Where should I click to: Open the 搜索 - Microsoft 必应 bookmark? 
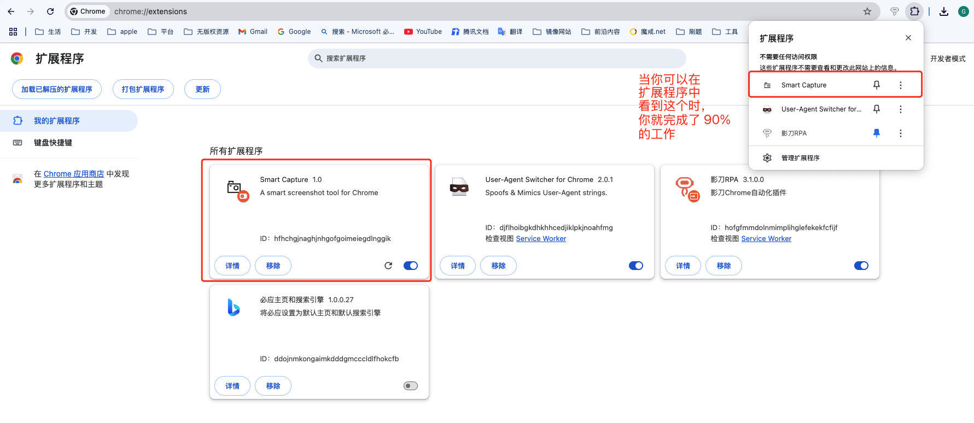pos(358,32)
